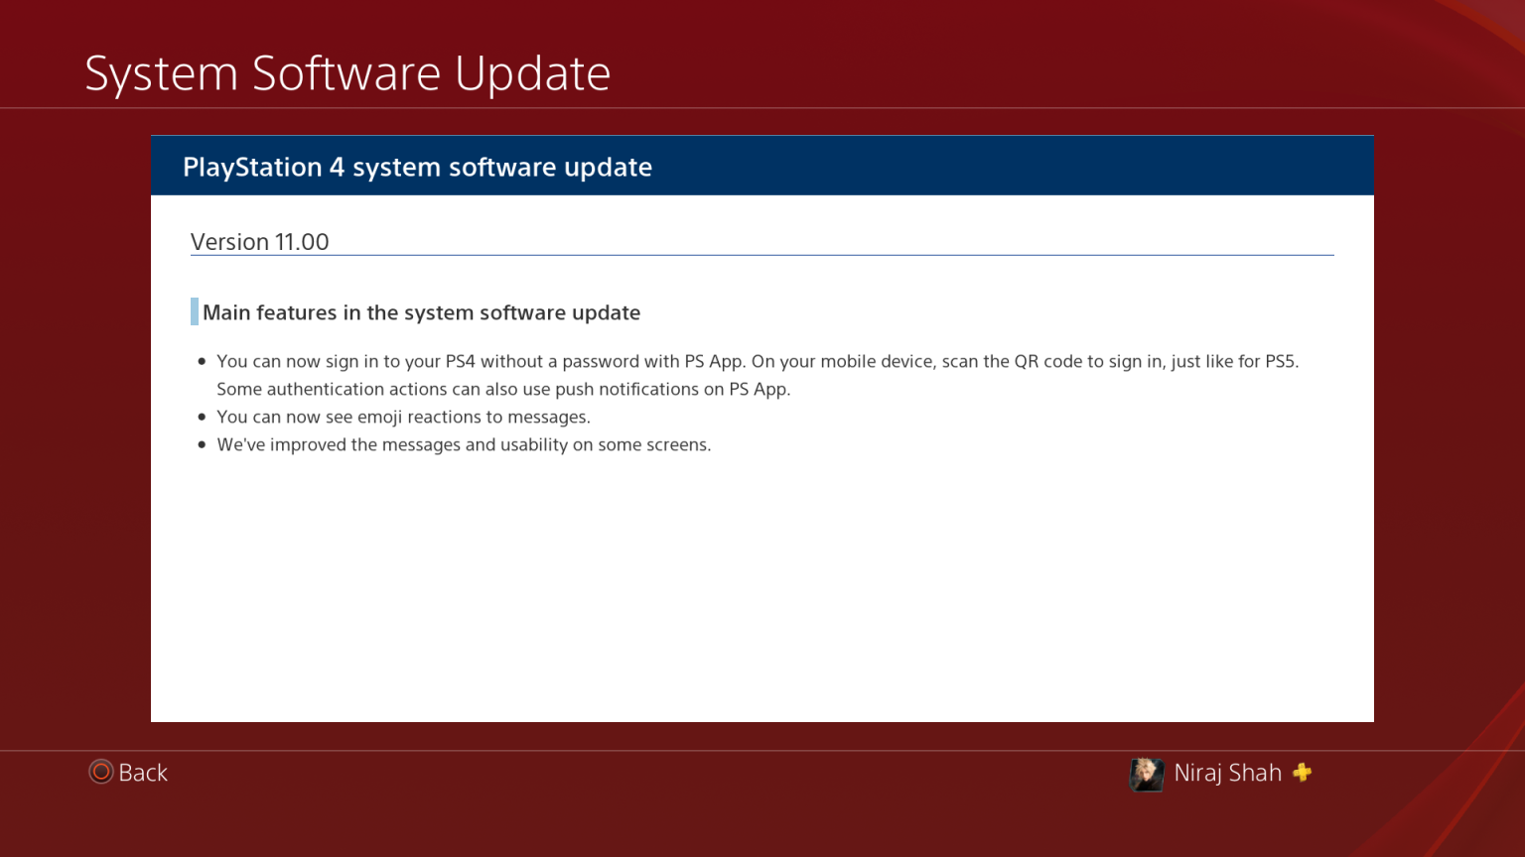Click the blue accent marker beside Main features

coord(194,310)
